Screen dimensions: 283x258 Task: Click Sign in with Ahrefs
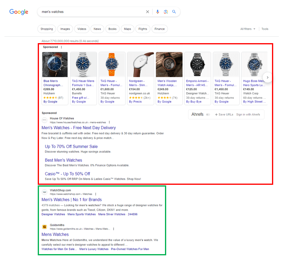click(x=248, y=115)
